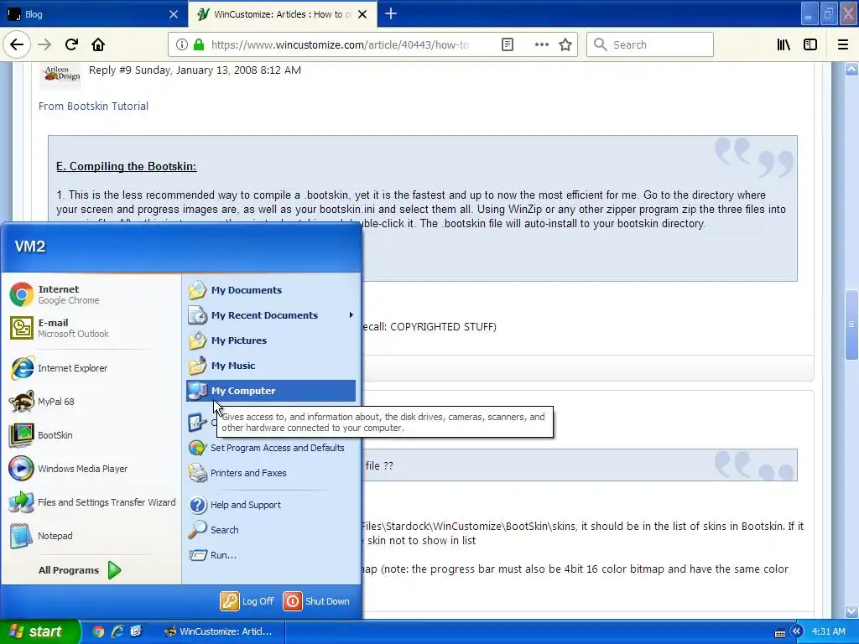This screenshot has width=859, height=644.
Task: Click keyboard icon in system tray
Action: (780, 633)
